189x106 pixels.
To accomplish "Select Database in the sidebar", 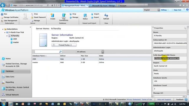I will tap(16, 71).
